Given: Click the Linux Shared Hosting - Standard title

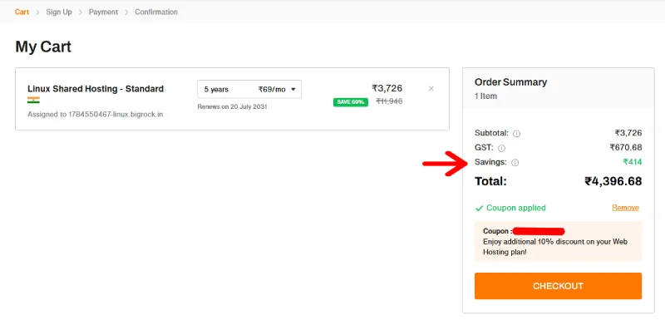Looking at the screenshot, I should click(96, 89).
